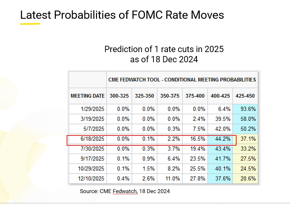Image resolution: width=290 pixels, height=204 pixels.
Task: Select the highlighted 44.2% cell
Action: (220, 139)
